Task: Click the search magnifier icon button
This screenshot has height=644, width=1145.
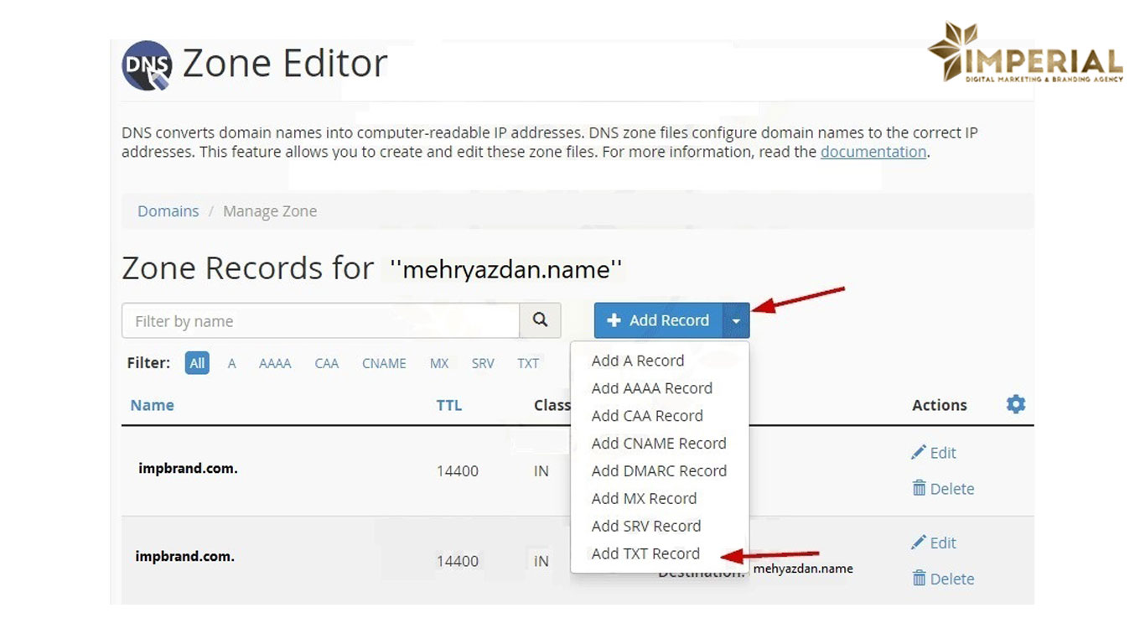Action: (x=540, y=320)
